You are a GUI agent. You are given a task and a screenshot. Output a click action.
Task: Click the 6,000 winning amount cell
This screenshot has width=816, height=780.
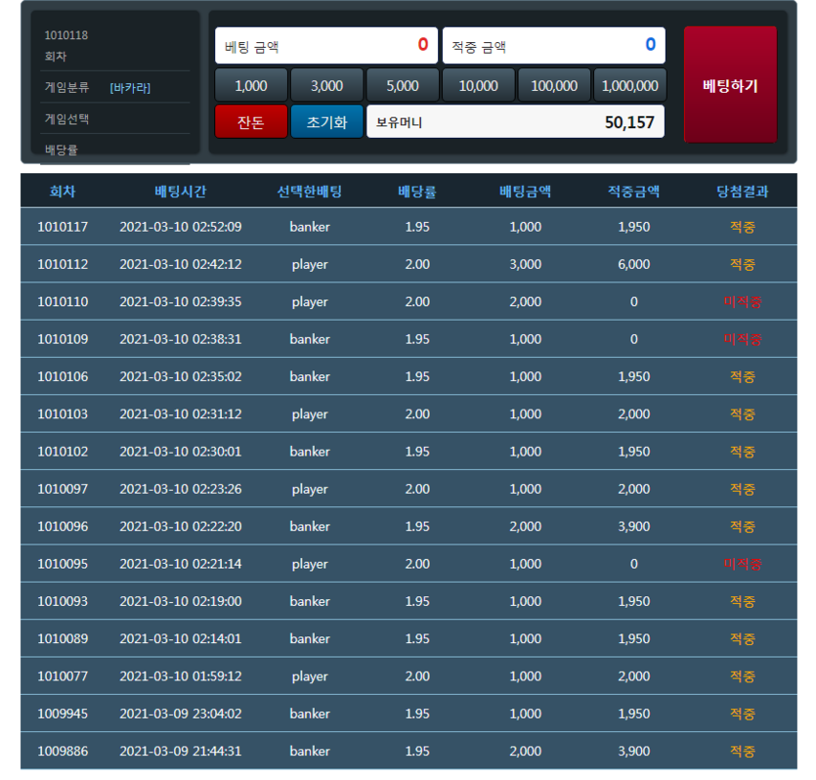point(634,264)
